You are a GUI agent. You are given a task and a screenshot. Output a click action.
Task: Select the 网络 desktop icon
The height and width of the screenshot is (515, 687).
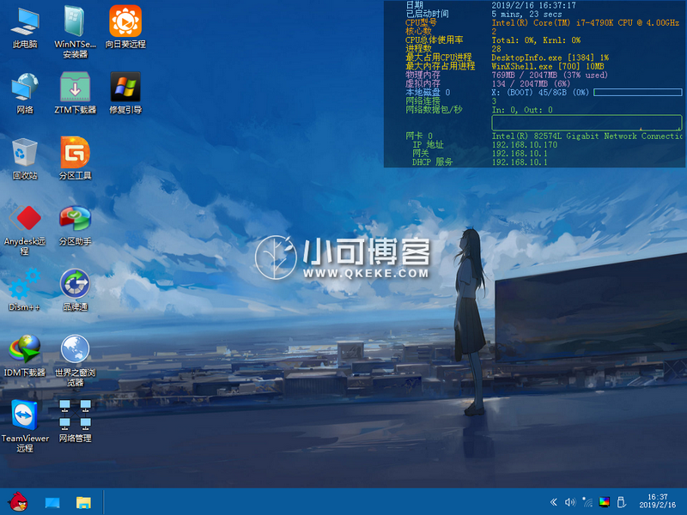point(25,94)
